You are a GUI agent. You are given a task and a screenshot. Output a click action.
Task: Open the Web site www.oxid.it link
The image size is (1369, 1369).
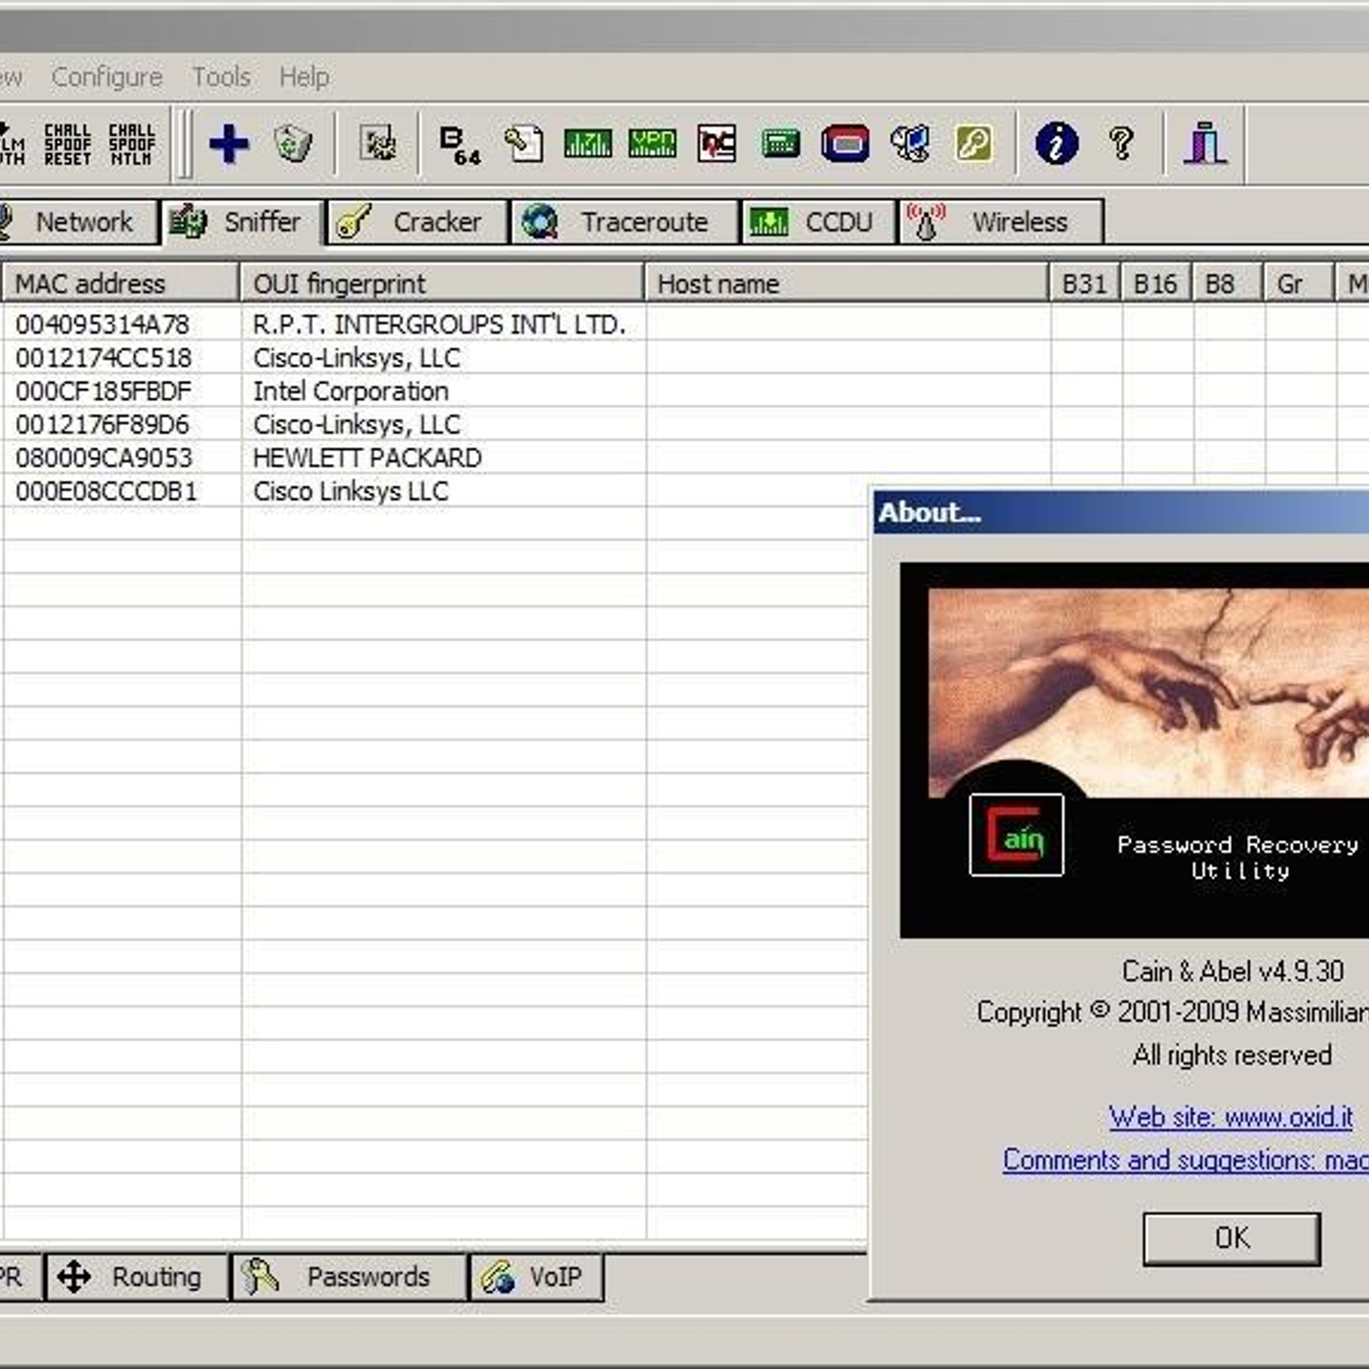pos(1230,1117)
